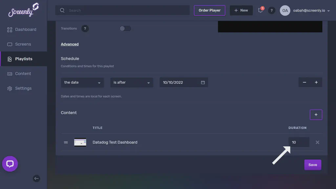Switch to the Advanced tab

click(x=70, y=44)
